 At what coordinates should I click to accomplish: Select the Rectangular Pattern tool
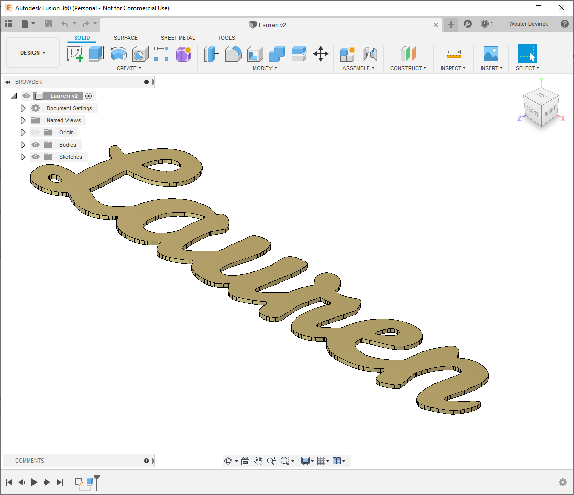click(x=161, y=54)
